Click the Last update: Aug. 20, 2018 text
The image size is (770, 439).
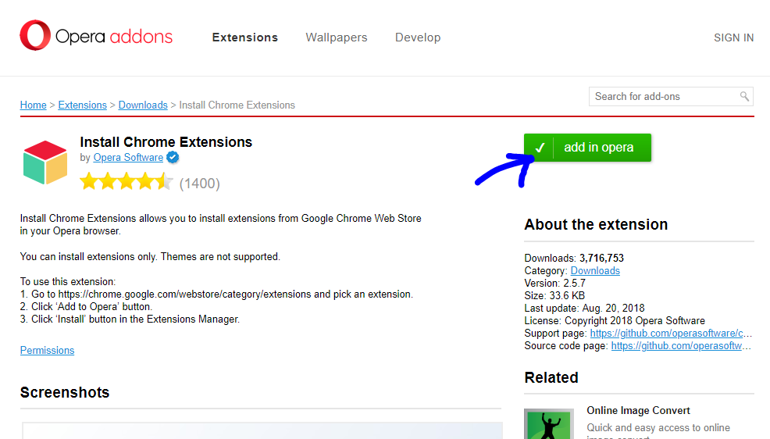tap(584, 309)
